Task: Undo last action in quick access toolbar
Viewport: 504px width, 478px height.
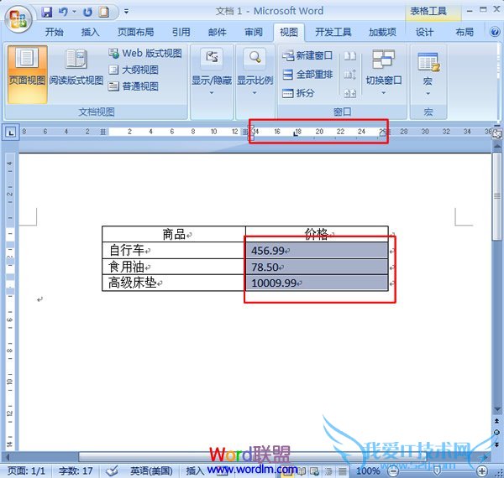Action: pos(63,13)
